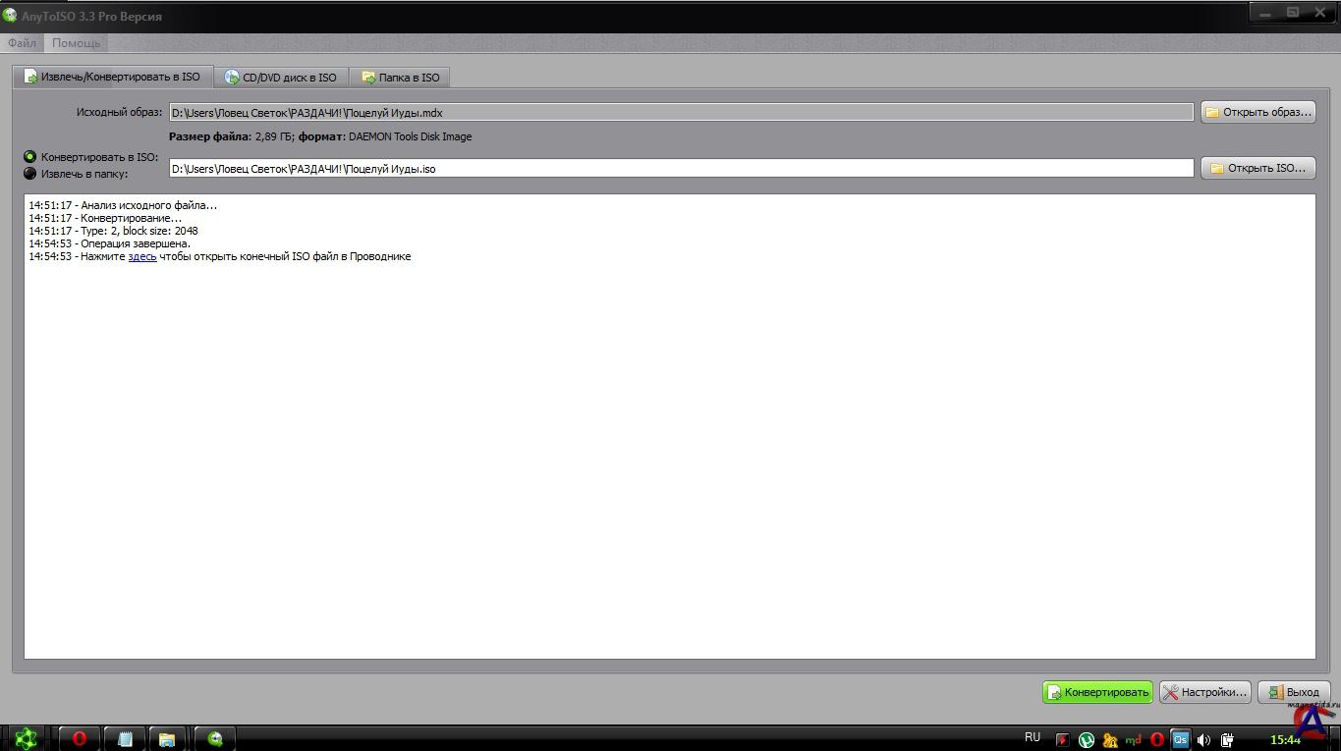Switch to CD/DVD диск в ISO tab

pyautogui.click(x=281, y=78)
